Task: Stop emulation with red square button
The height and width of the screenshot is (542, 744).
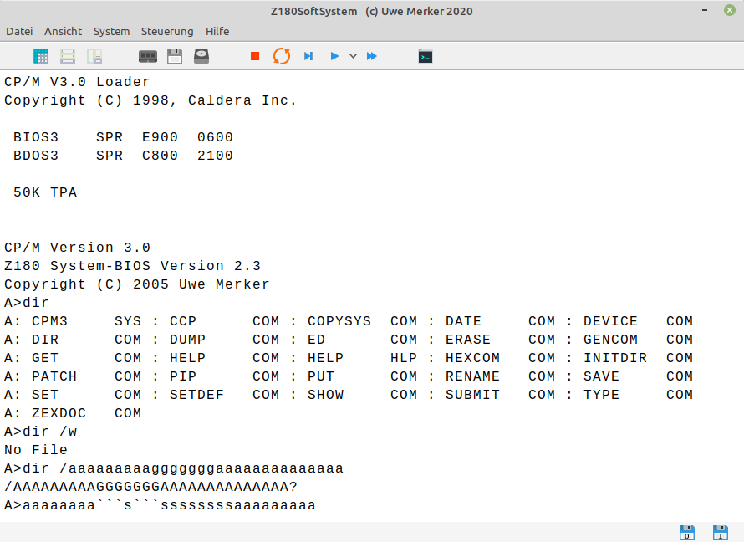Action: click(255, 56)
